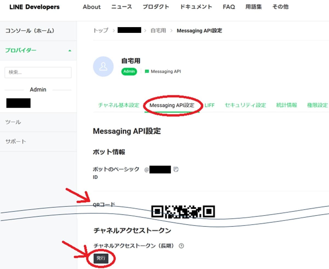Click the トップ breadcrumb link

[101, 30]
